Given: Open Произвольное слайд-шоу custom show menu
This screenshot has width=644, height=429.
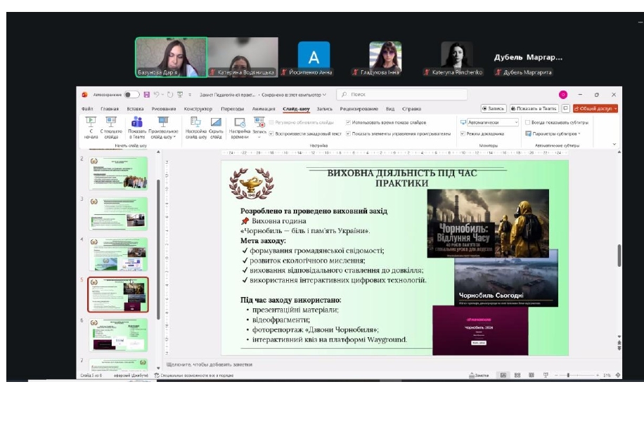Looking at the screenshot, I should tap(163, 128).
